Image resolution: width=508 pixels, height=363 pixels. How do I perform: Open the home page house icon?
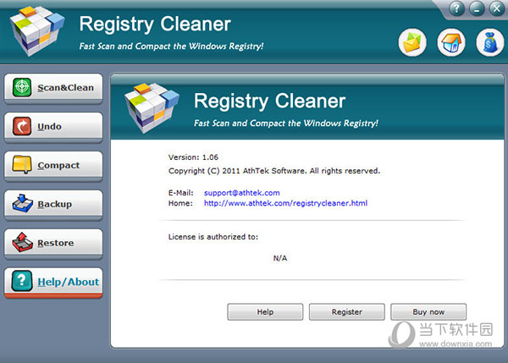pyautogui.click(x=451, y=42)
